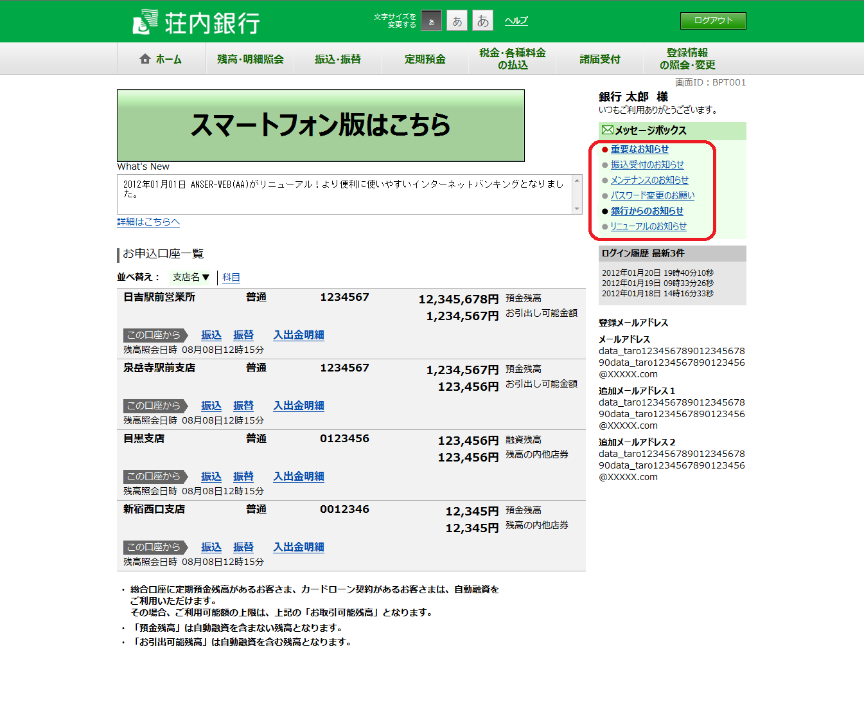Open the 詳細はこちらへ link
Image resolution: width=864 pixels, height=716 pixels.
[148, 222]
